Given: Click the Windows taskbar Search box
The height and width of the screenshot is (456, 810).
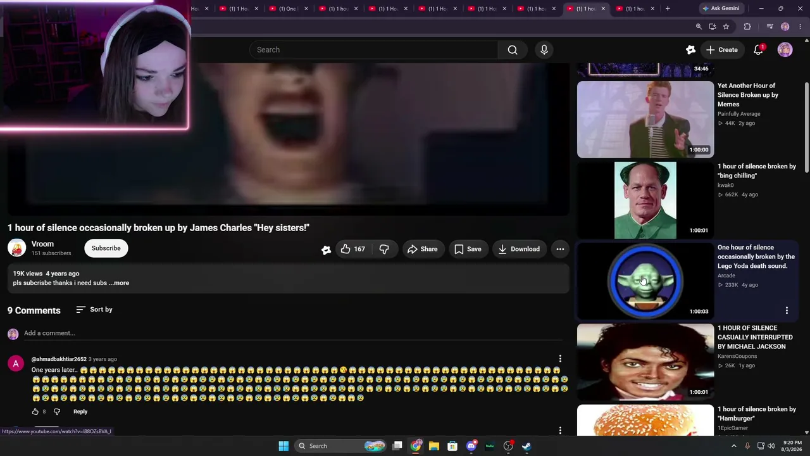Looking at the screenshot, I should (340, 446).
